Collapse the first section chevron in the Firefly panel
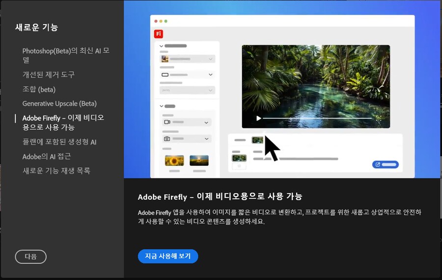This screenshot has height=280, width=442. pyautogui.click(x=162, y=46)
